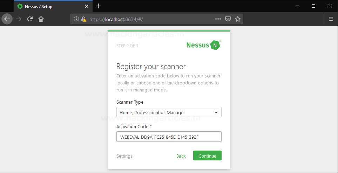Save page to Pocket icon
Image resolution: width=338 pixels, height=173 pixels.
pos(228,19)
